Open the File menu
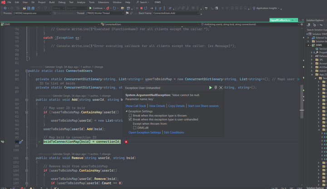 (x=10, y=2)
